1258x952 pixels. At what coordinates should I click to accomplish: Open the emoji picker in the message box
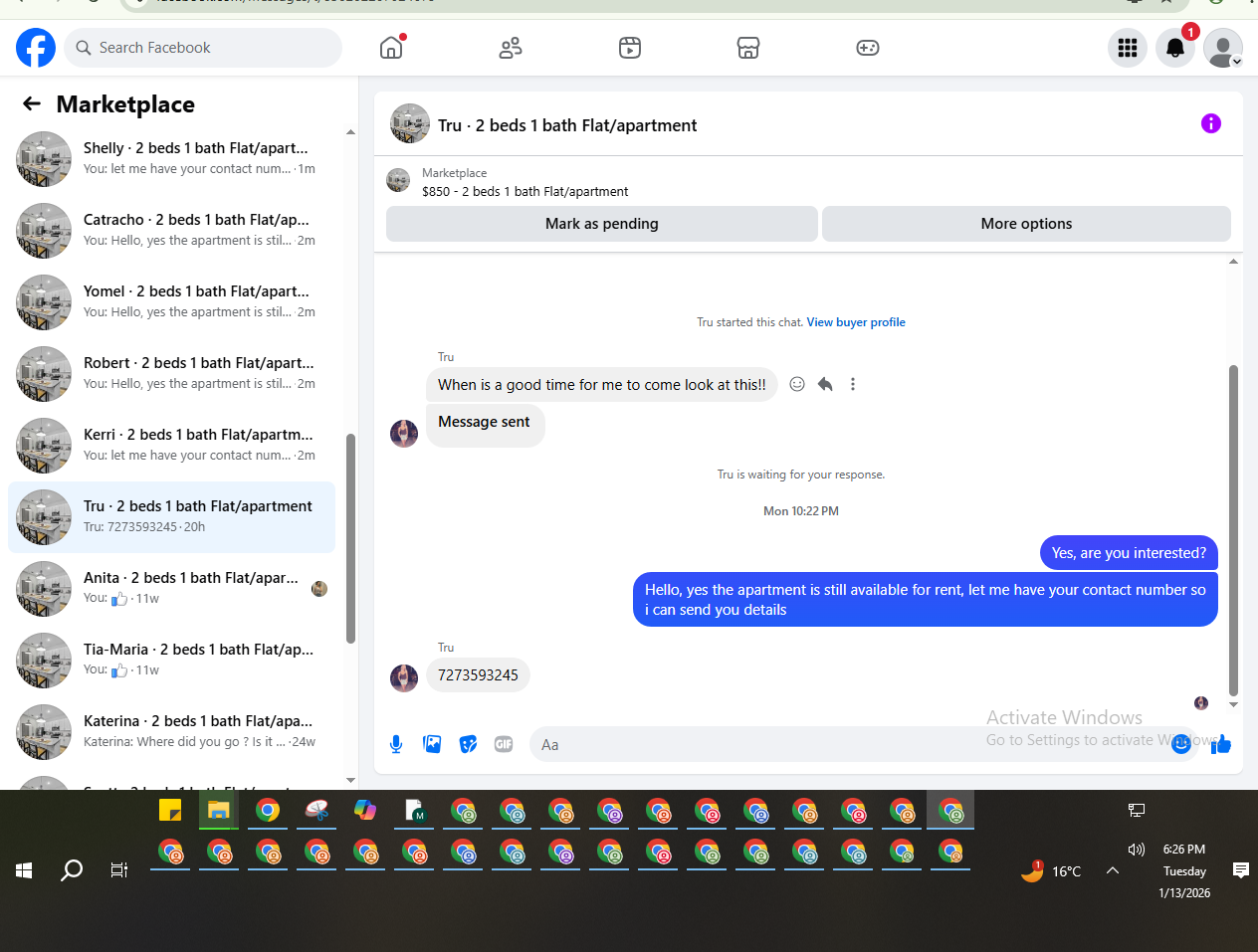(x=1180, y=744)
